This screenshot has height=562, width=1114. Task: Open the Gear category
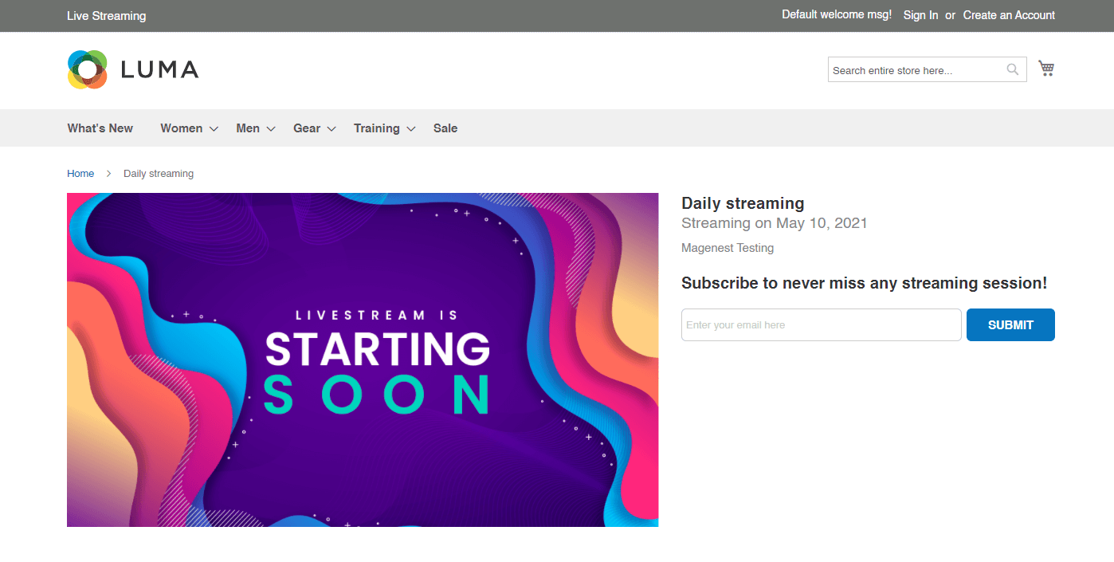[307, 128]
